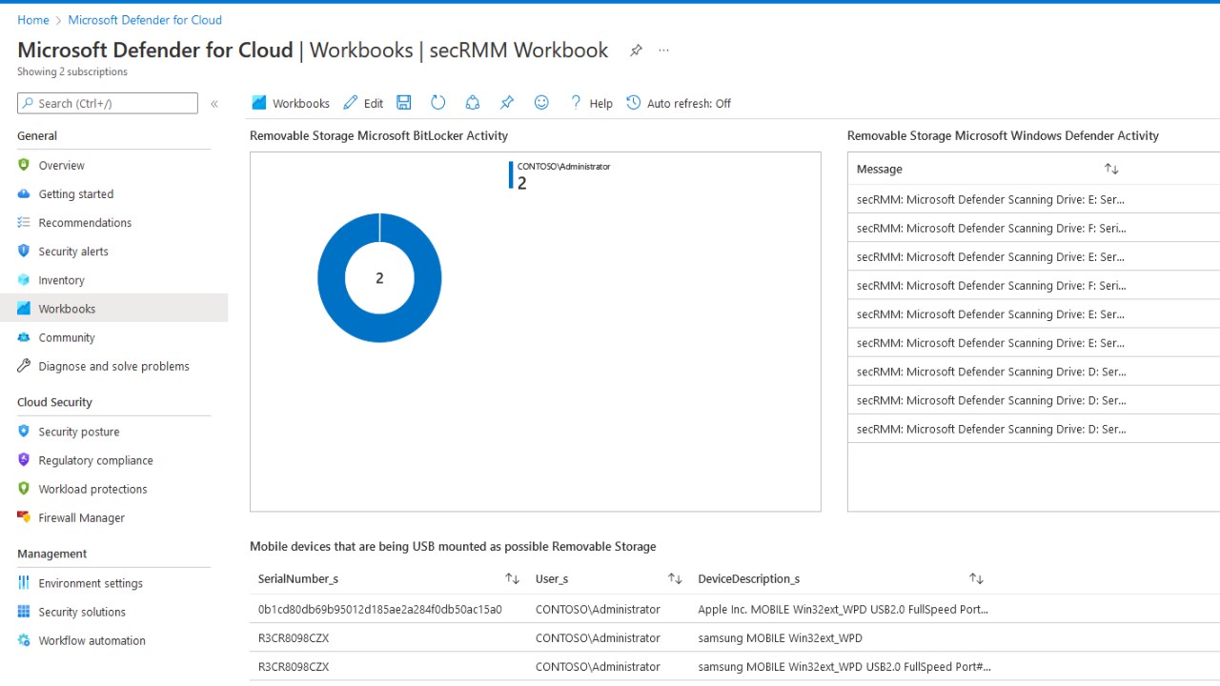Click the Message column header text
Viewport: 1220px width, 686px height.
(x=879, y=169)
